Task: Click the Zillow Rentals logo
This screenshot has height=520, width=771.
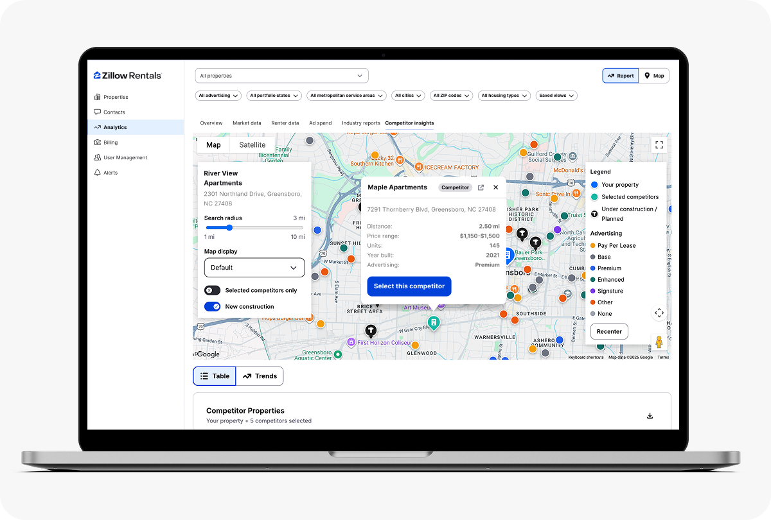Action: click(127, 75)
